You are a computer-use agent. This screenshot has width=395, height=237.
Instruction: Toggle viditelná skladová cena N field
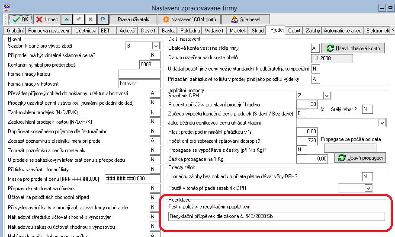click(155, 55)
